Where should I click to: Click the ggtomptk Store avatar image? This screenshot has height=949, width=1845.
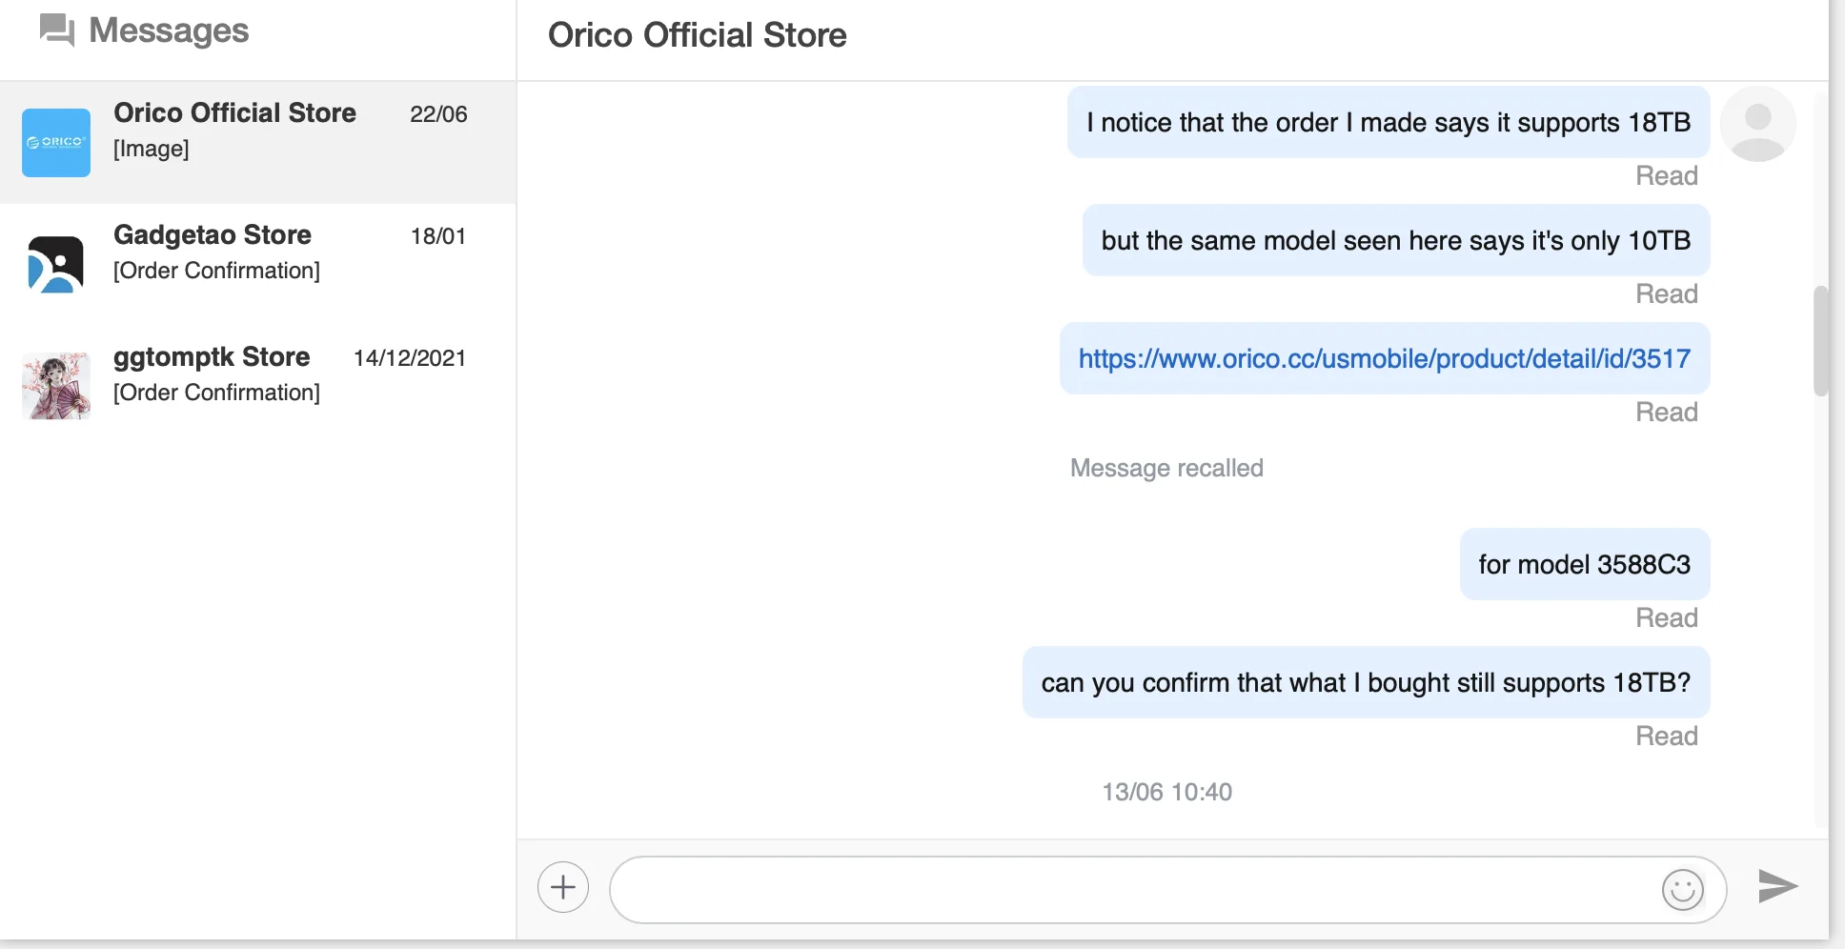[56, 385]
